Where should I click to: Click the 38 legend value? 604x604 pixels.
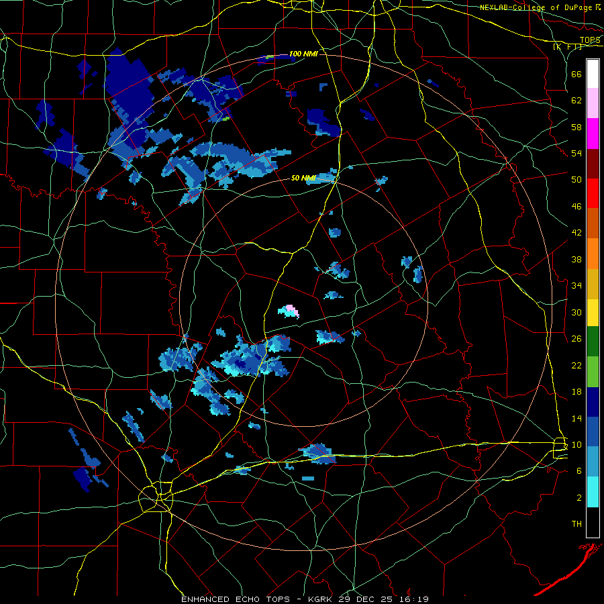pos(576,259)
